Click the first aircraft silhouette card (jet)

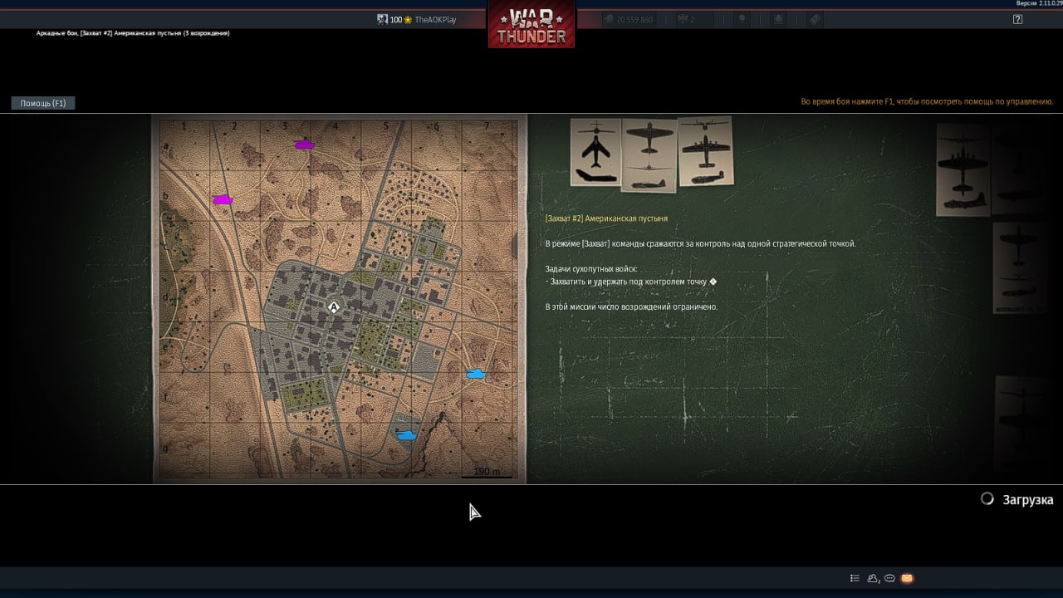click(596, 151)
